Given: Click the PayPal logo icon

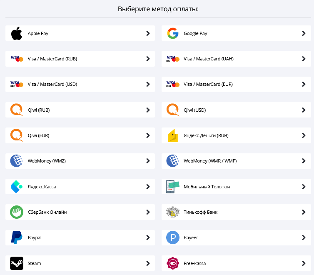Looking at the screenshot, I should [x=17, y=237].
